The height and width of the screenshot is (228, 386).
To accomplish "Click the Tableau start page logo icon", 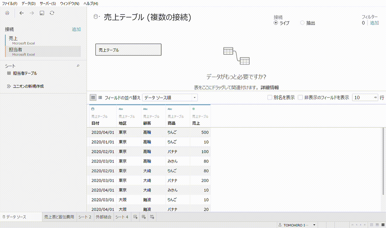I will [x=7, y=13].
